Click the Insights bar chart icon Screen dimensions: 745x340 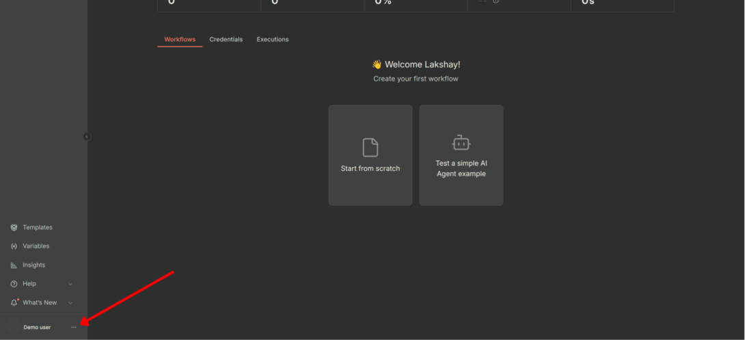[x=14, y=265]
